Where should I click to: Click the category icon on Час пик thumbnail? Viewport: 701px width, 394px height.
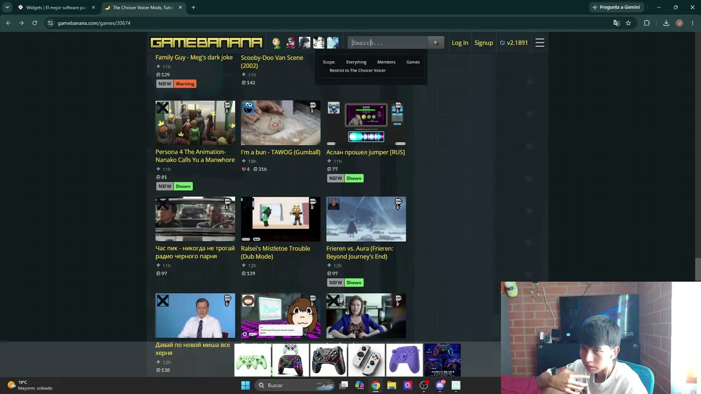(228, 204)
